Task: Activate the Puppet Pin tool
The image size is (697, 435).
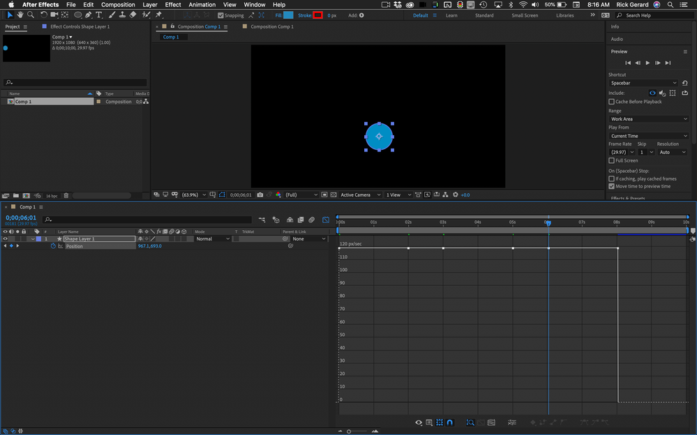Action: pyautogui.click(x=158, y=15)
